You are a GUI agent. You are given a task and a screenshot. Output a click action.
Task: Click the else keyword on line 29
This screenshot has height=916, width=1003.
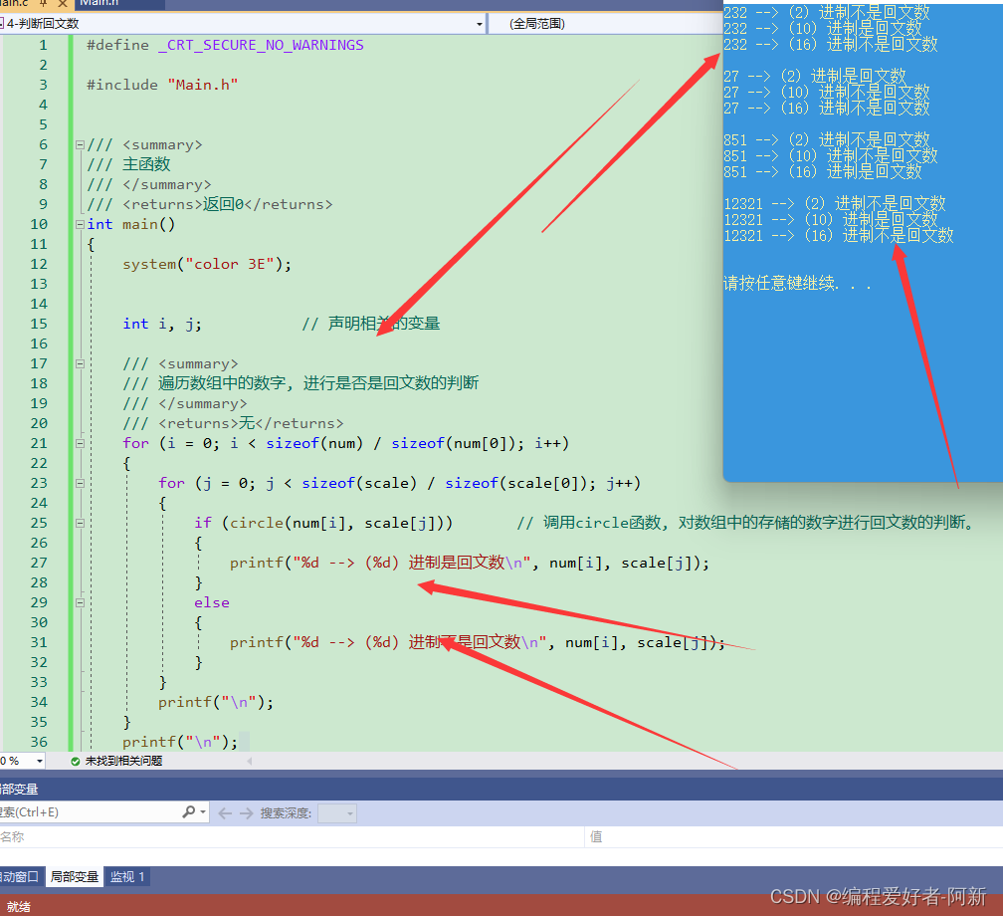point(212,602)
